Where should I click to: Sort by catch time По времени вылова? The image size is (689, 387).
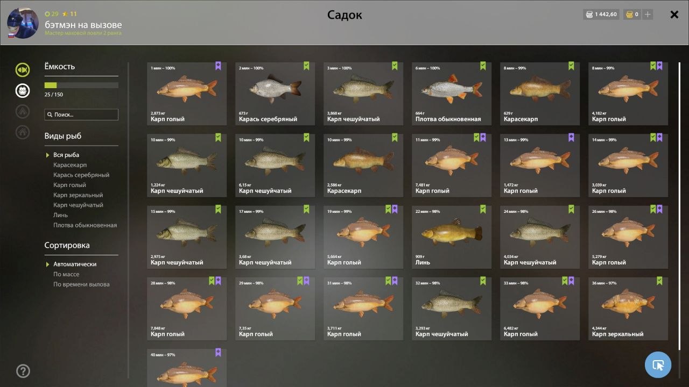tap(81, 284)
